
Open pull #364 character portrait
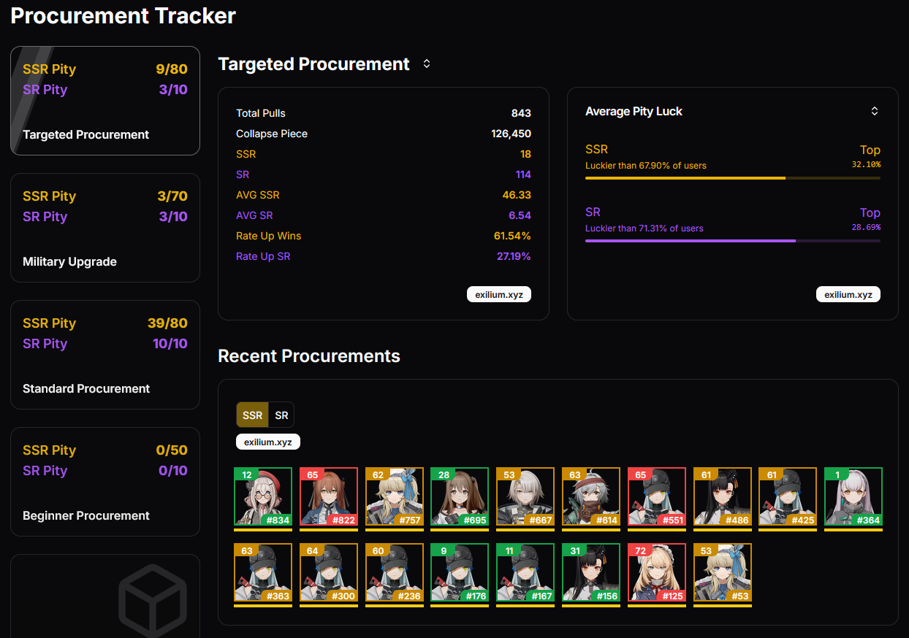(853, 496)
